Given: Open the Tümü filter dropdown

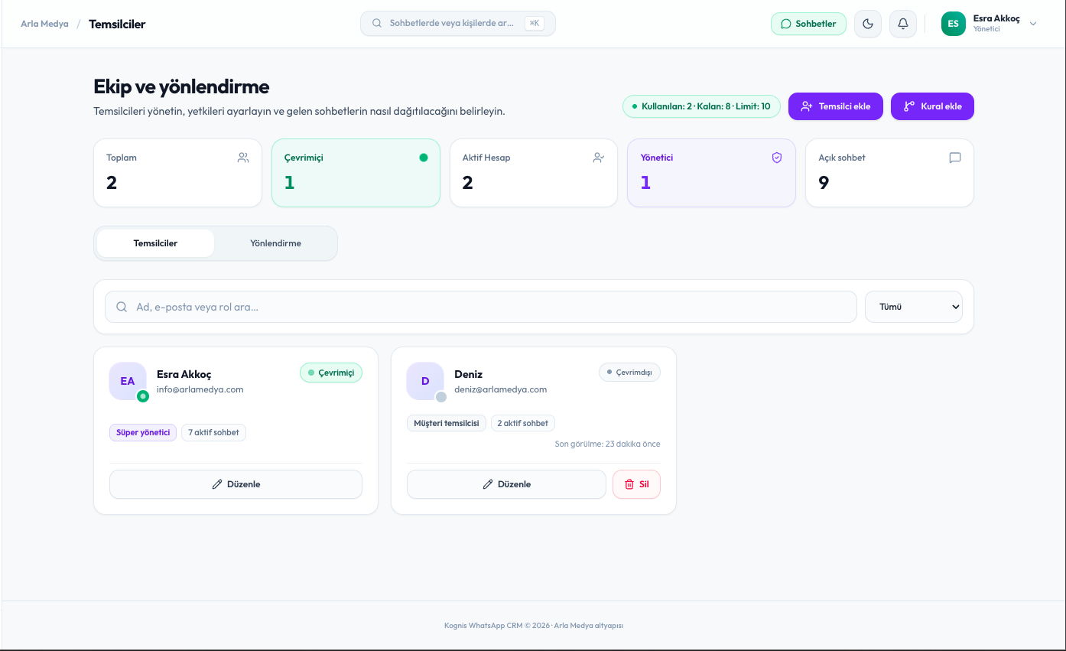Looking at the screenshot, I should click(x=914, y=307).
